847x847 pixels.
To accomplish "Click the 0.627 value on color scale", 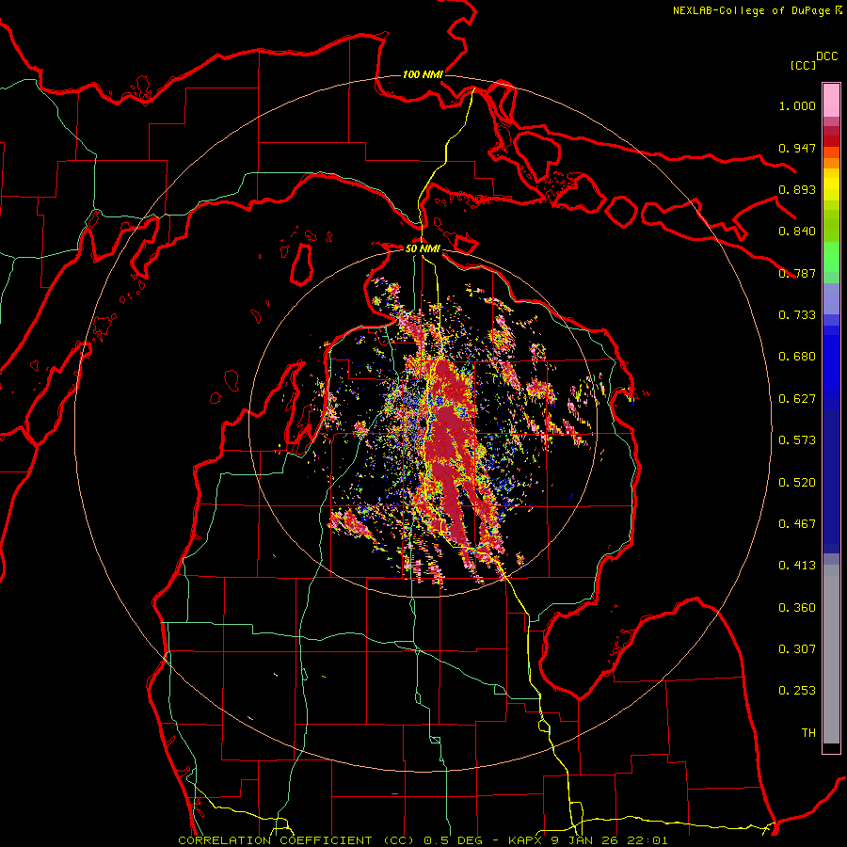I will coord(797,399).
